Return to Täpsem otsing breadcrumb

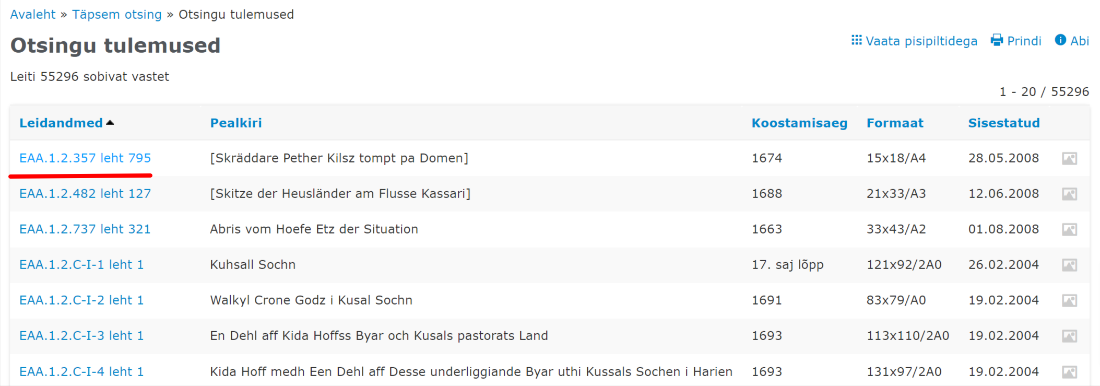(x=117, y=14)
